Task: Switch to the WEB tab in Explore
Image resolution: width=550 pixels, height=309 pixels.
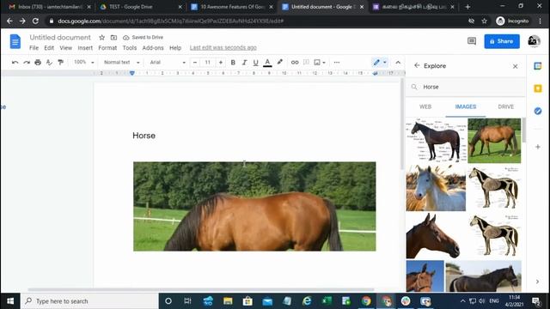Action: point(425,106)
